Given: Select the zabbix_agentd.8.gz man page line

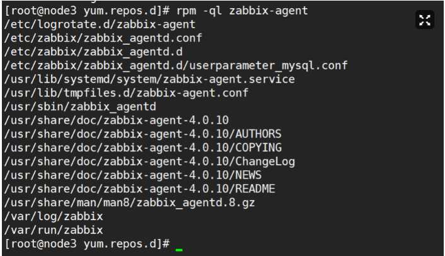Looking at the screenshot, I should click(129, 202).
